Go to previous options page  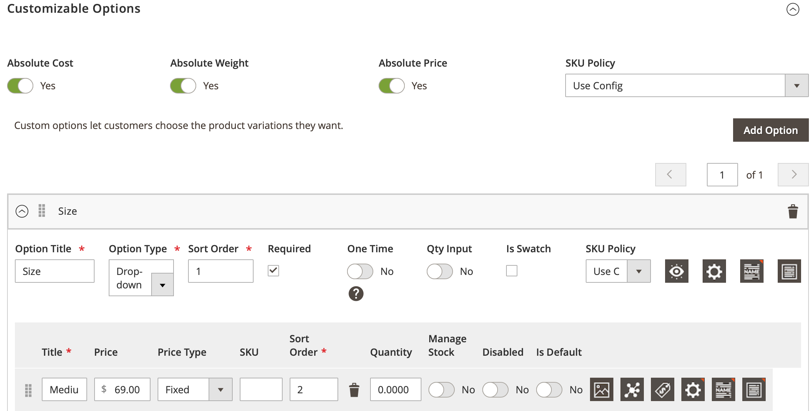(x=670, y=175)
